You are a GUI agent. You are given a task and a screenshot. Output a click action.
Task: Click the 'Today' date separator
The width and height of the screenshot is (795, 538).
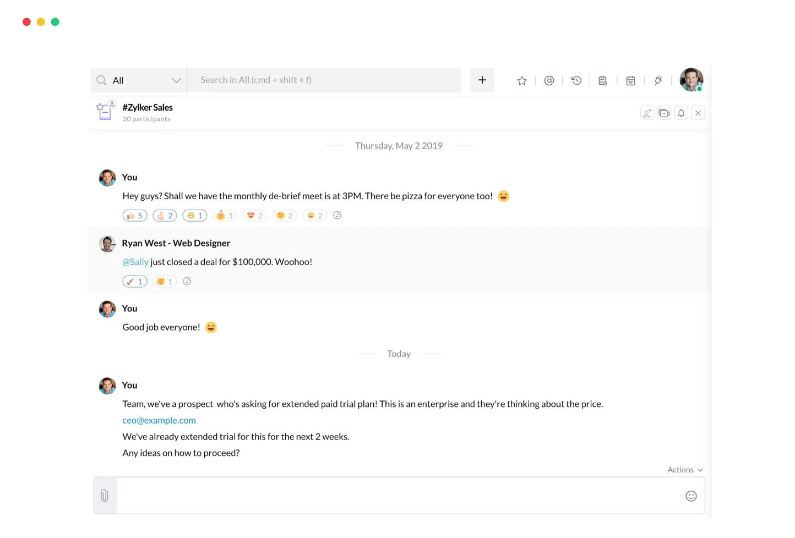[399, 354]
